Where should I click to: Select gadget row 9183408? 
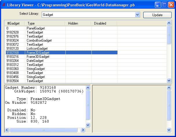tap(61, 73)
